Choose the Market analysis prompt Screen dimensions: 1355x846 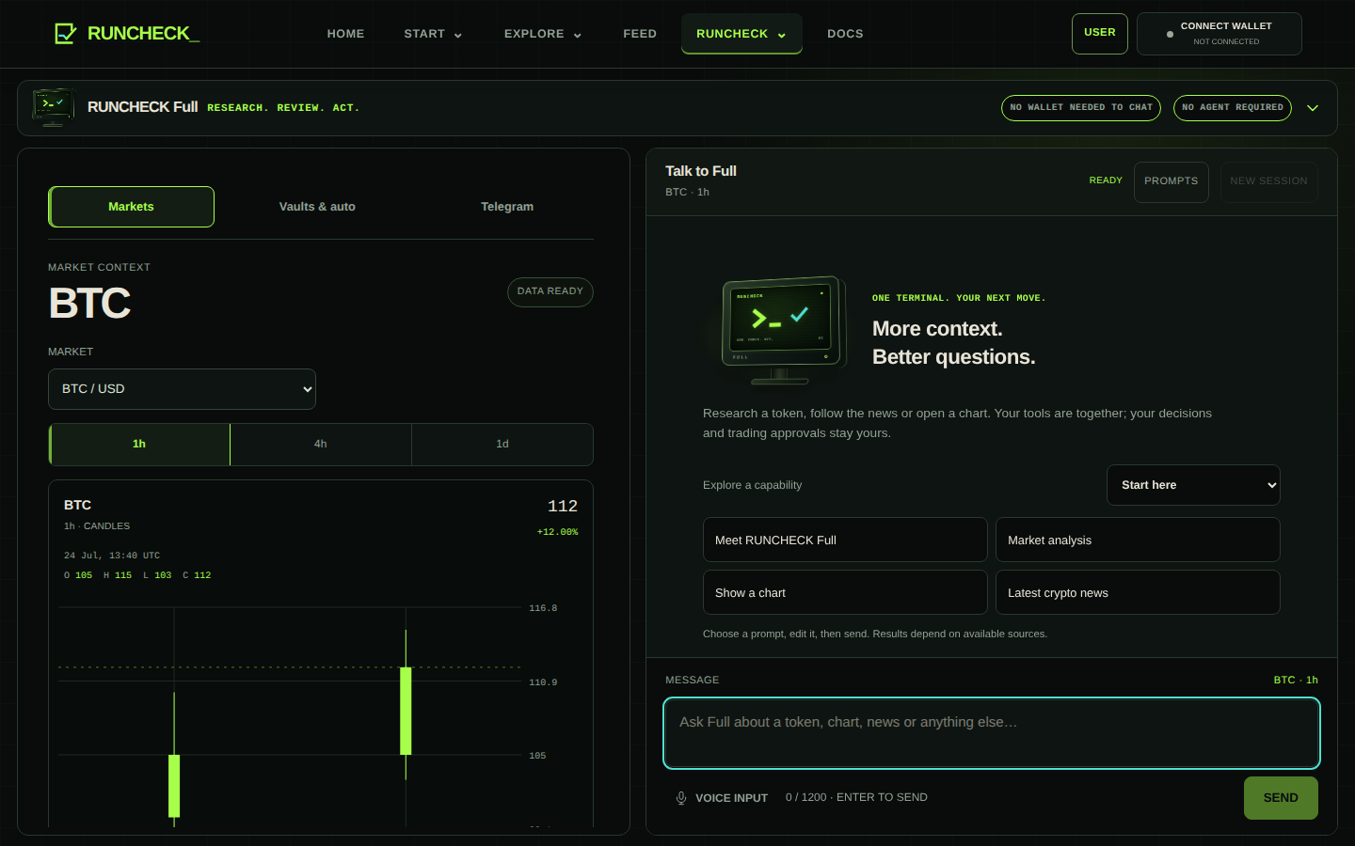tap(1138, 540)
